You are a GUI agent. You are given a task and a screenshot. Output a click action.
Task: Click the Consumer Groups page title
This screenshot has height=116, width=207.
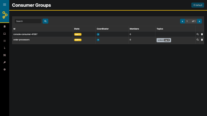tap(31, 5)
